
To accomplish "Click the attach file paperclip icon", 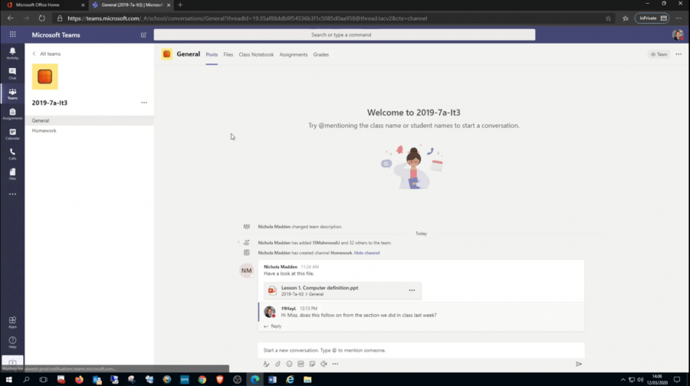I will 278,364.
